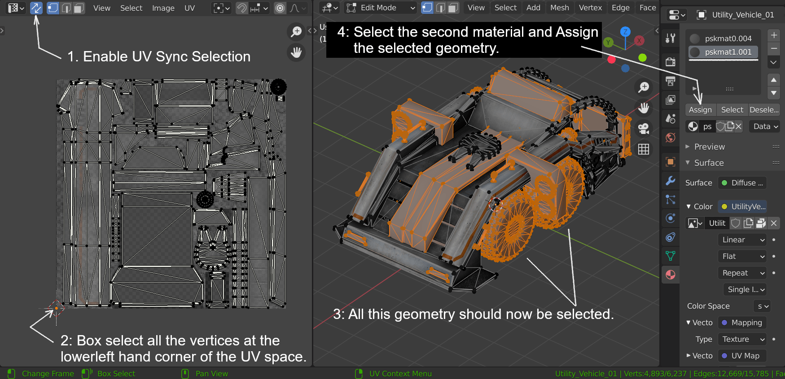Open material slot specials dropdown

pos(774,62)
